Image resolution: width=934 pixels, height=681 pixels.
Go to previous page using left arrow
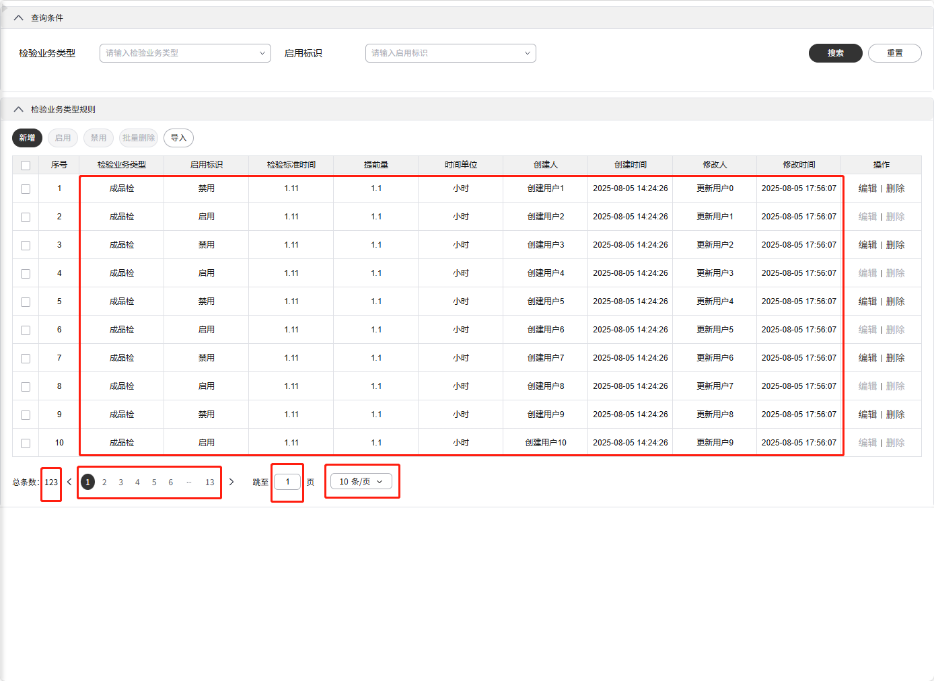click(69, 482)
